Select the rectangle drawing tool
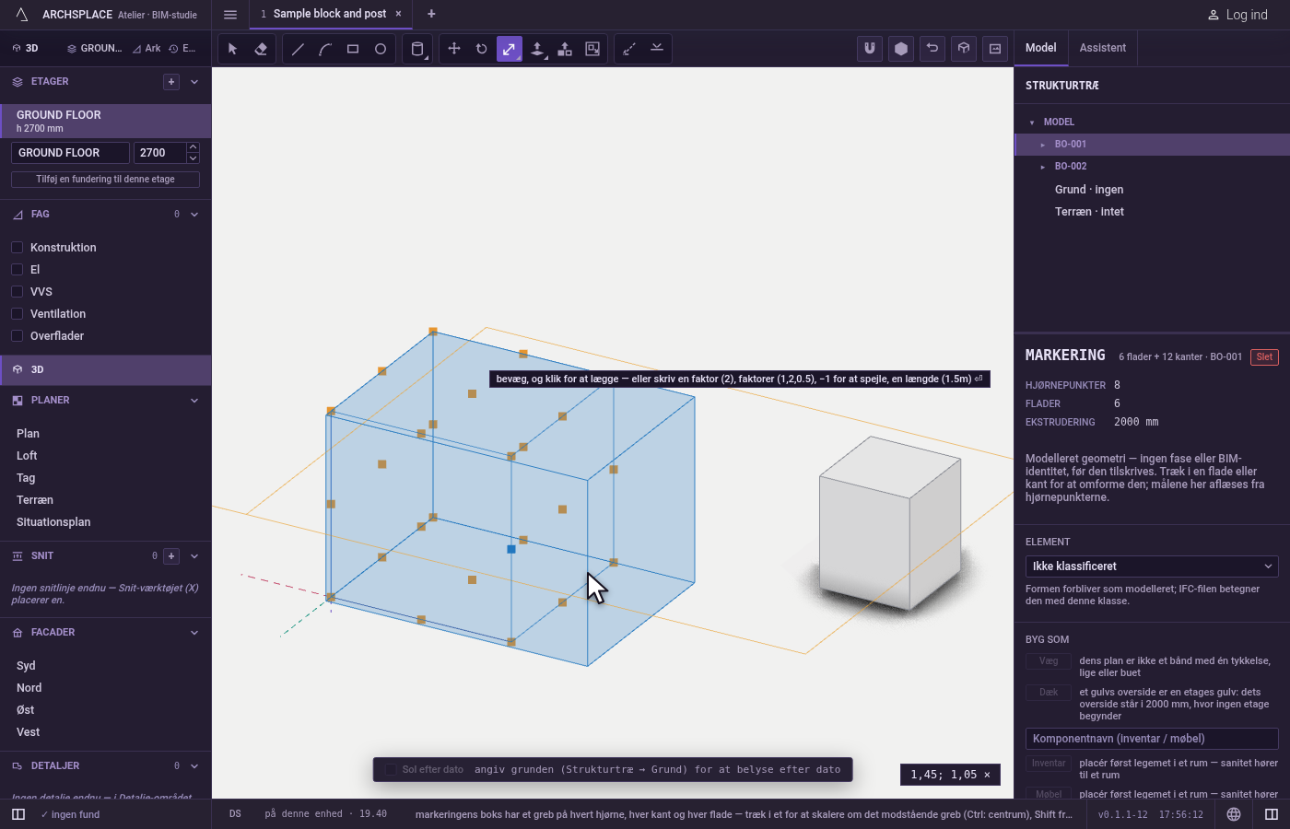This screenshot has width=1290, height=829. coord(353,49)
